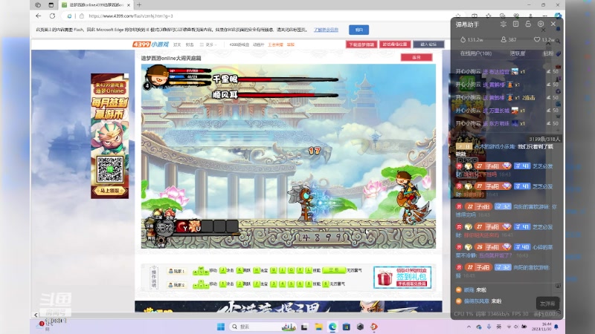Screen dimensions: 595x334
Task: Click the taskbar search box
Action: (264, 327)
